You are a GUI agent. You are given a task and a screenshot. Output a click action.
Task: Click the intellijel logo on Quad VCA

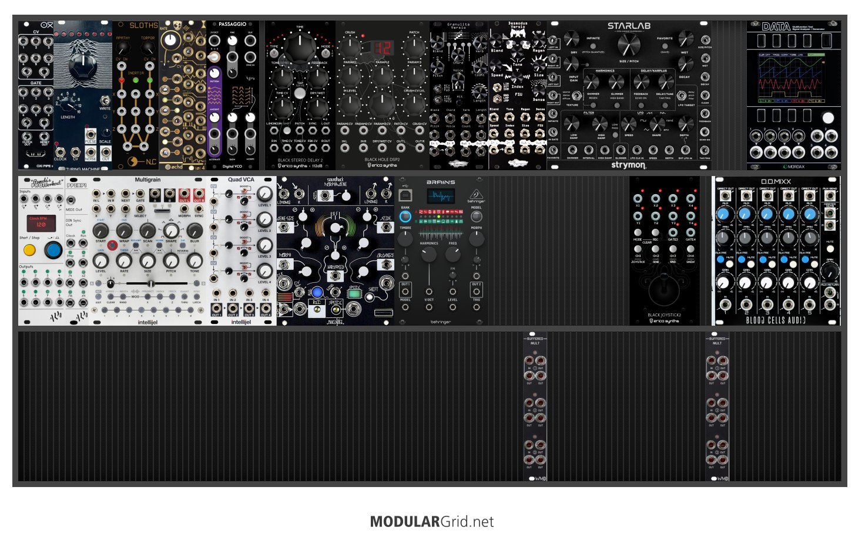click(241, 322)
